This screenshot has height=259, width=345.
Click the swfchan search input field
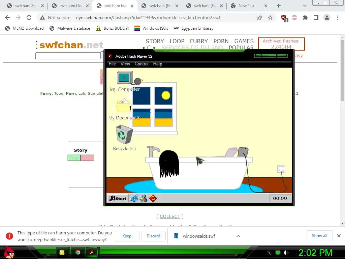(x=68, y=56)
